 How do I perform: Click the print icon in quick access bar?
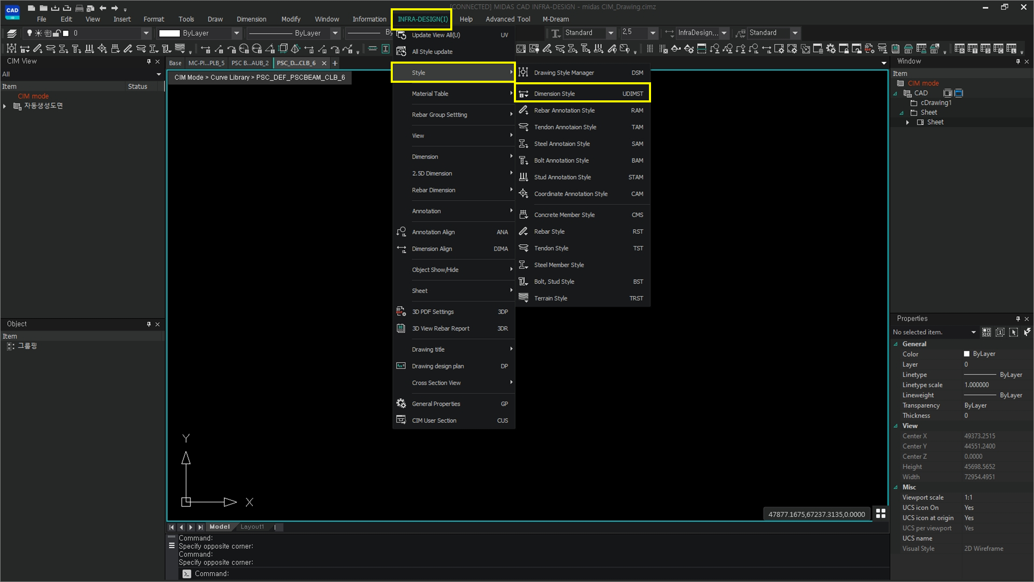coord(79,8)
